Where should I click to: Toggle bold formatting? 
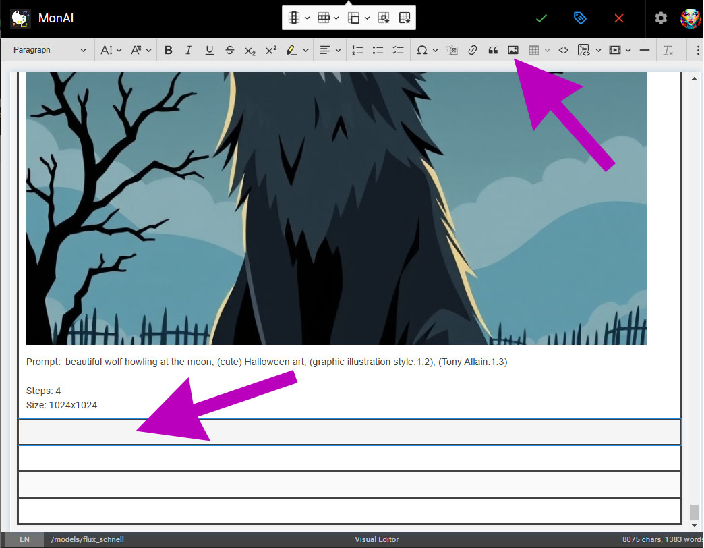point(169,50)
